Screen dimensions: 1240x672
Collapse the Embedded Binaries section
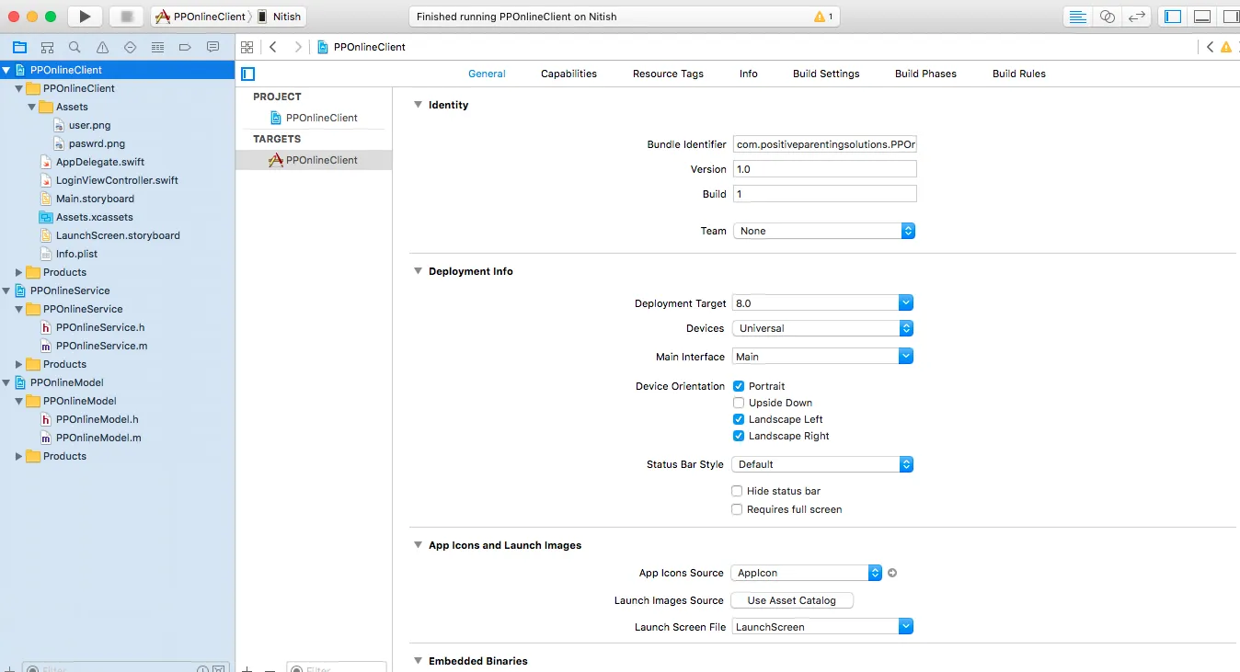click(x=418, y=661)
